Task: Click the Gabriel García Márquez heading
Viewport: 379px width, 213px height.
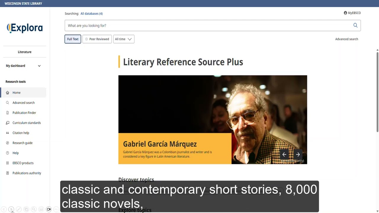Action: pos(160,144)
